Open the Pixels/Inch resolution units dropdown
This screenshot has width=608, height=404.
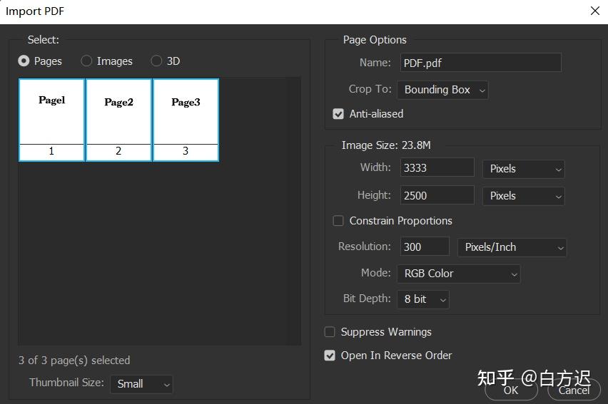click(512, 247)
